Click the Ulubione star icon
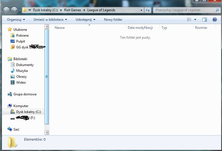The width and height of the screenshot is (222, 151). (x=10, y=29)
